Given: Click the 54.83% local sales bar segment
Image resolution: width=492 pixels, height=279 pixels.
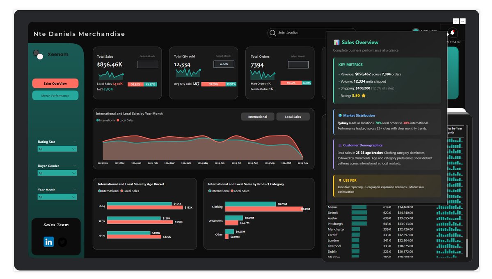Looking at the screenshot, I should 135,84.
